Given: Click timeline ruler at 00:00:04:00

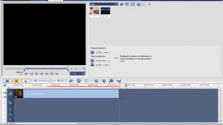Looking at the screenshot, I should coord(56,85).
